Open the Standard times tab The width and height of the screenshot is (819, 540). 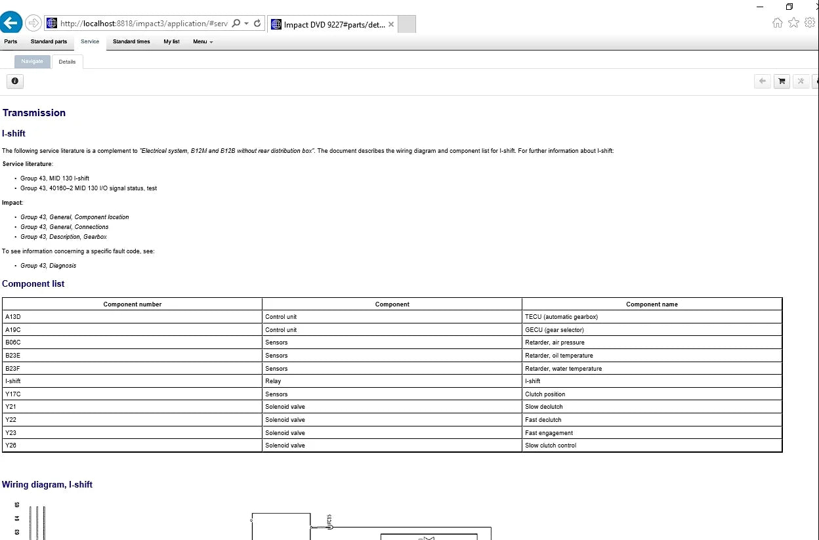pos(131,42)
